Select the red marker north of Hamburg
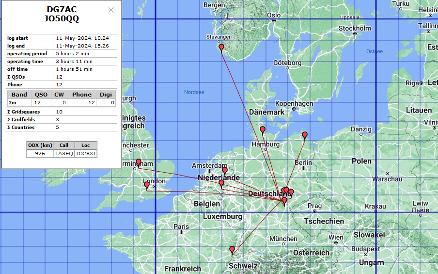Image resolution: width=438 pixels, height=274 pixels. (263, 129)
